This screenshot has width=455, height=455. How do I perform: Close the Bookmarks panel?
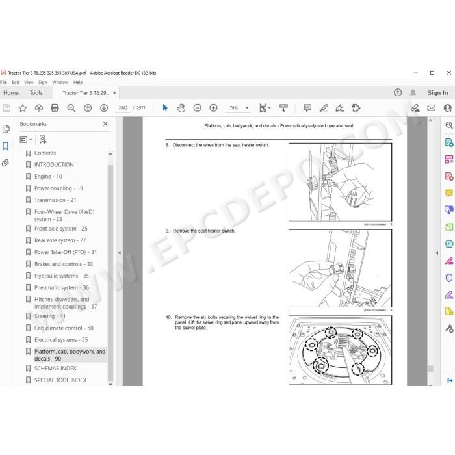(105, 124)
